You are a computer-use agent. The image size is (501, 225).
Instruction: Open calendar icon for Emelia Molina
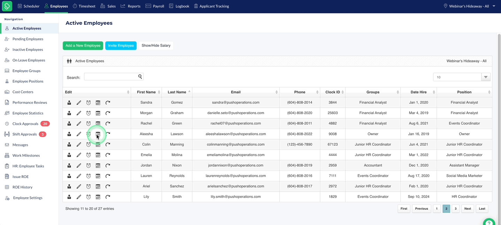click(98, 155)
